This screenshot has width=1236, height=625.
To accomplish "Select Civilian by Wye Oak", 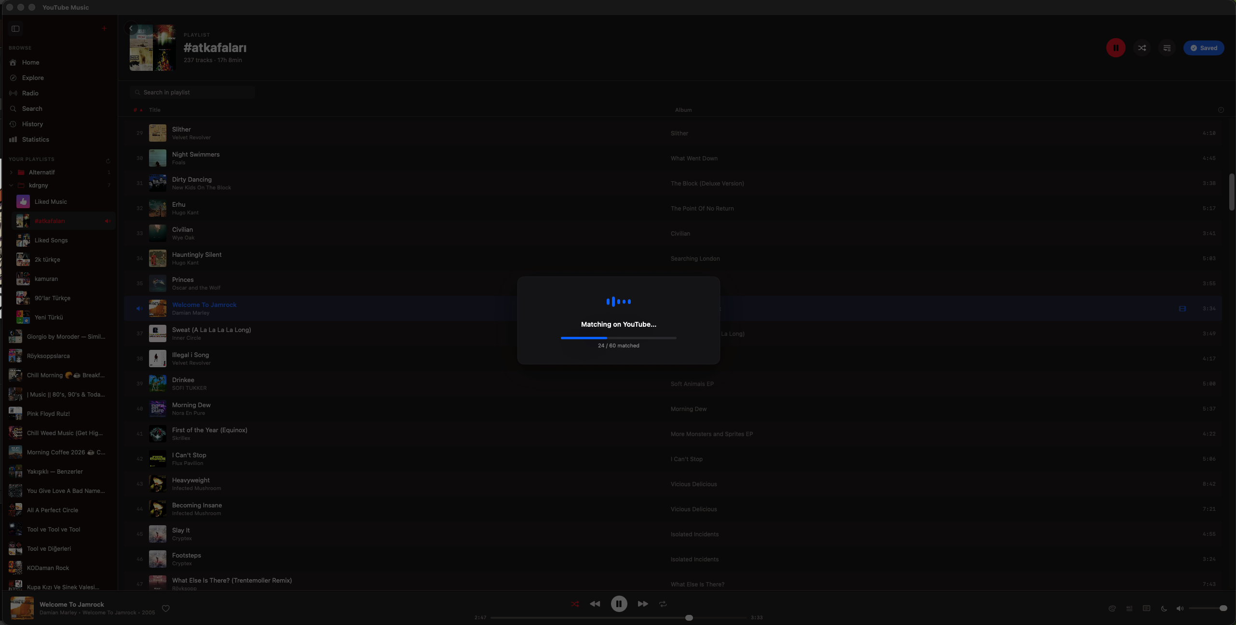I will coord(673,233).
